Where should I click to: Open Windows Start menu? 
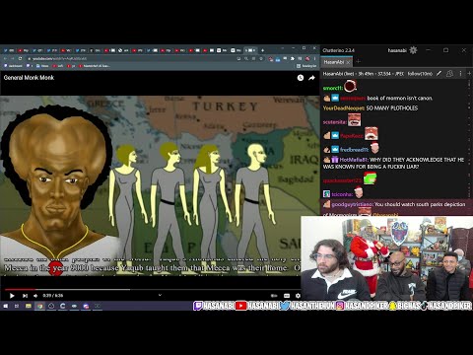pyautogui.click(x=6, y=306)
